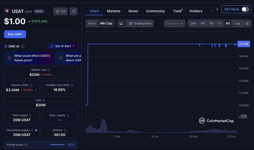Click the bell icon on Set AI alert

(52, 46)
